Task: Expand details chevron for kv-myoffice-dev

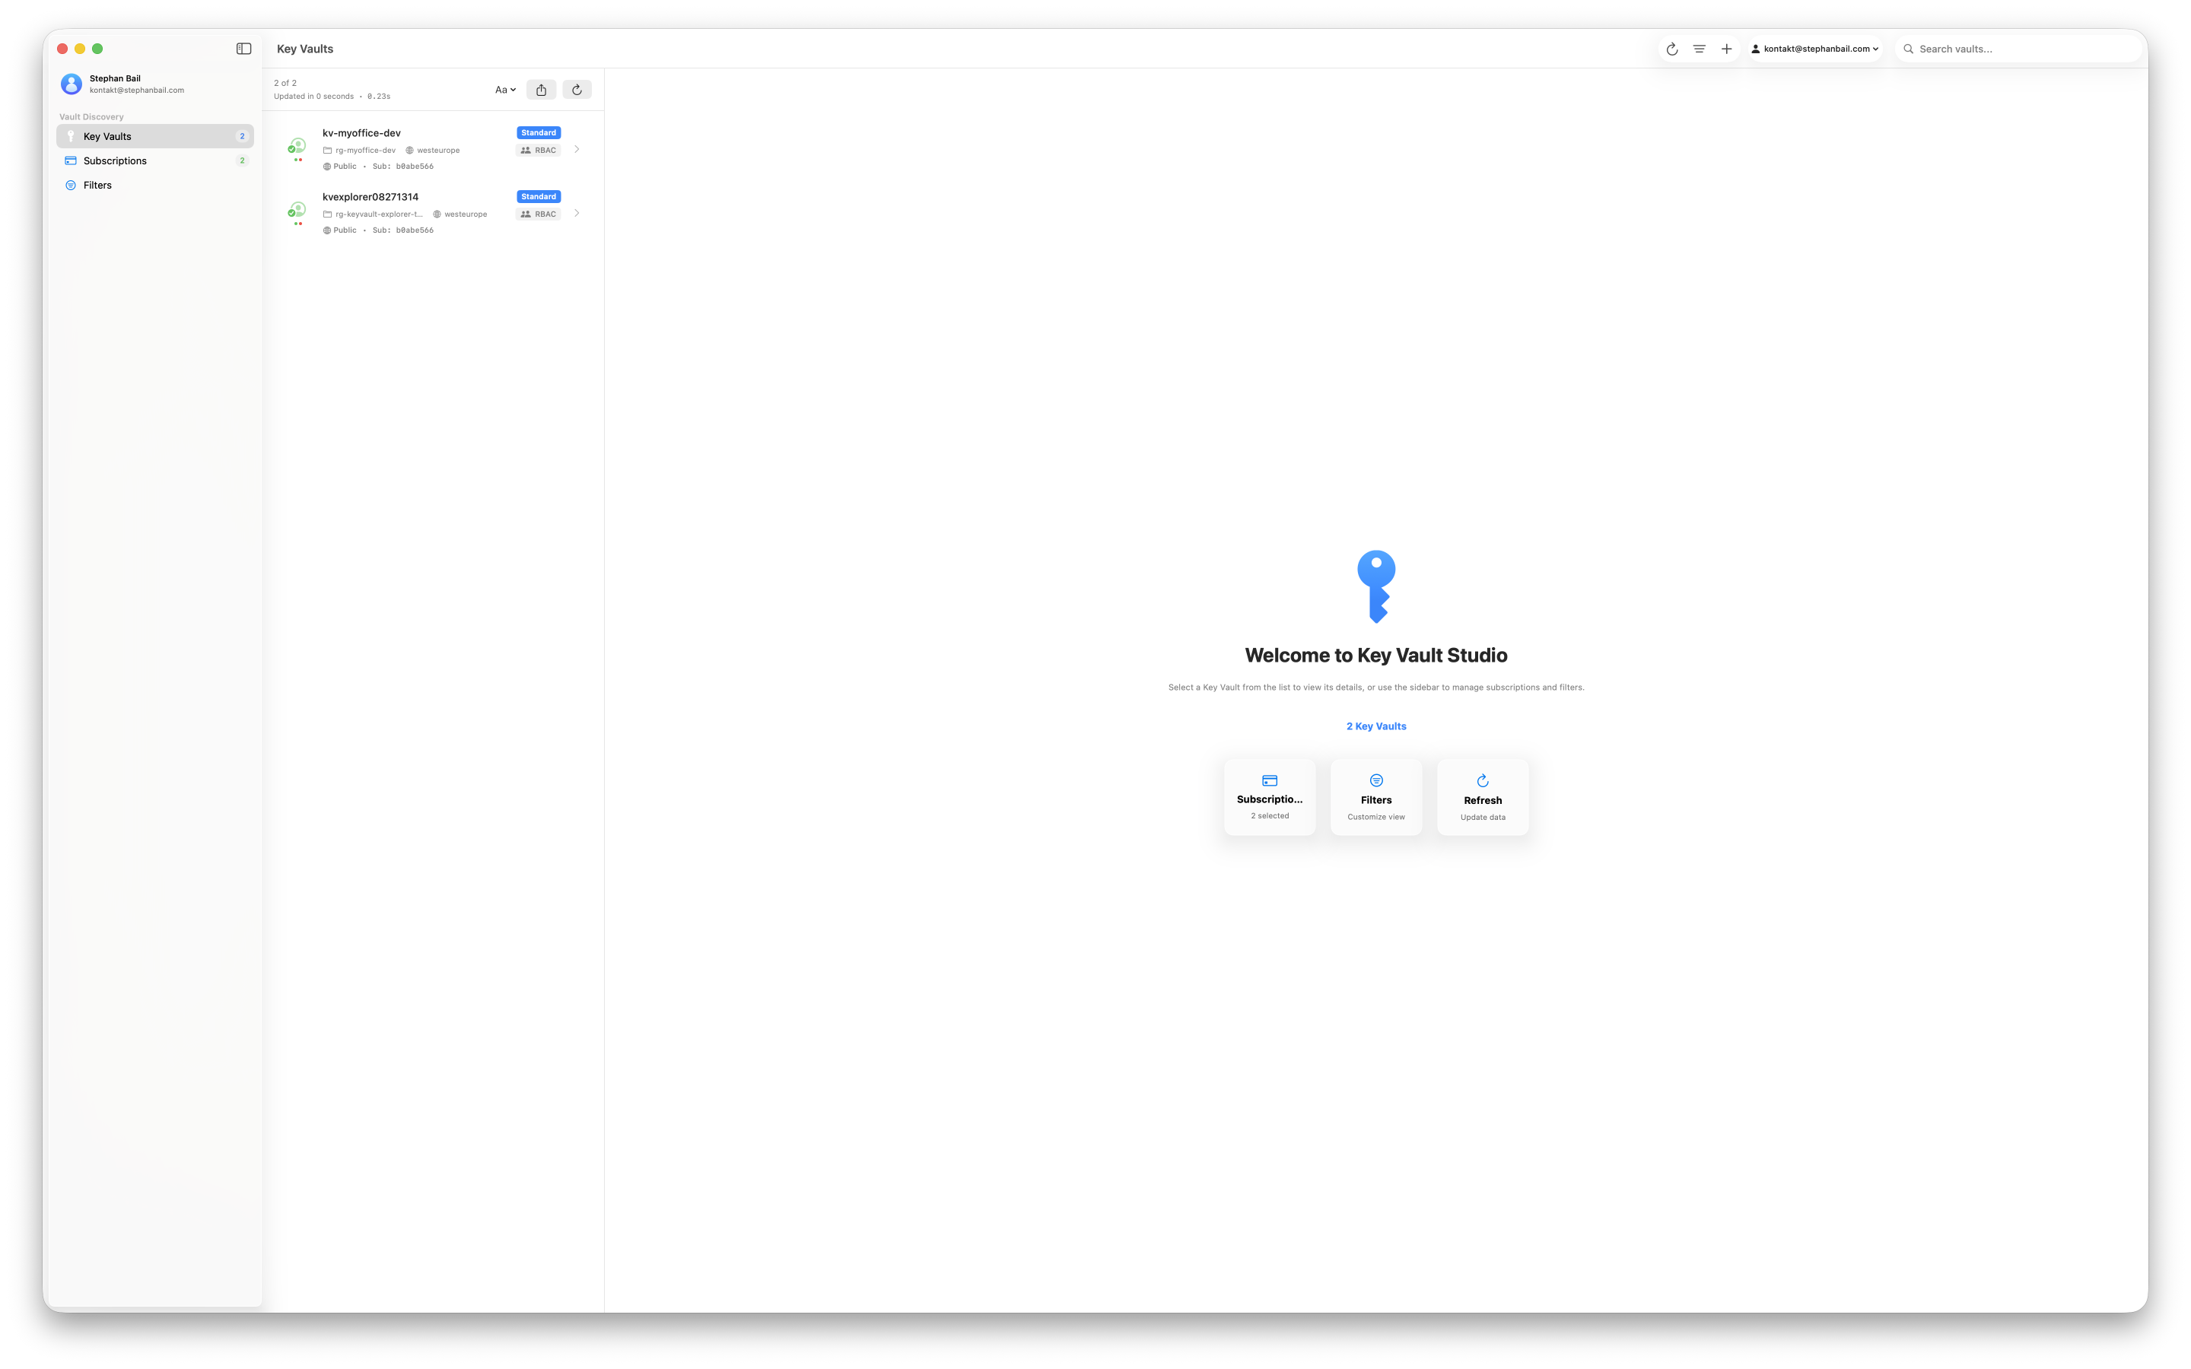Action: click(577, 149)
